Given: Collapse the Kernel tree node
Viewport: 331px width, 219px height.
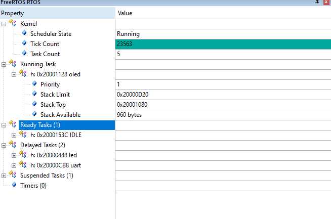Looking at the screenshot, I should click(4, 24).
